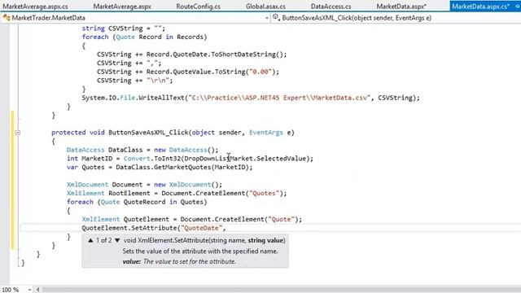The height and width of the screenshot is (293, 521).
Task: Open the MarketAverage.aspx tab
Action: (x=122, y=7)
